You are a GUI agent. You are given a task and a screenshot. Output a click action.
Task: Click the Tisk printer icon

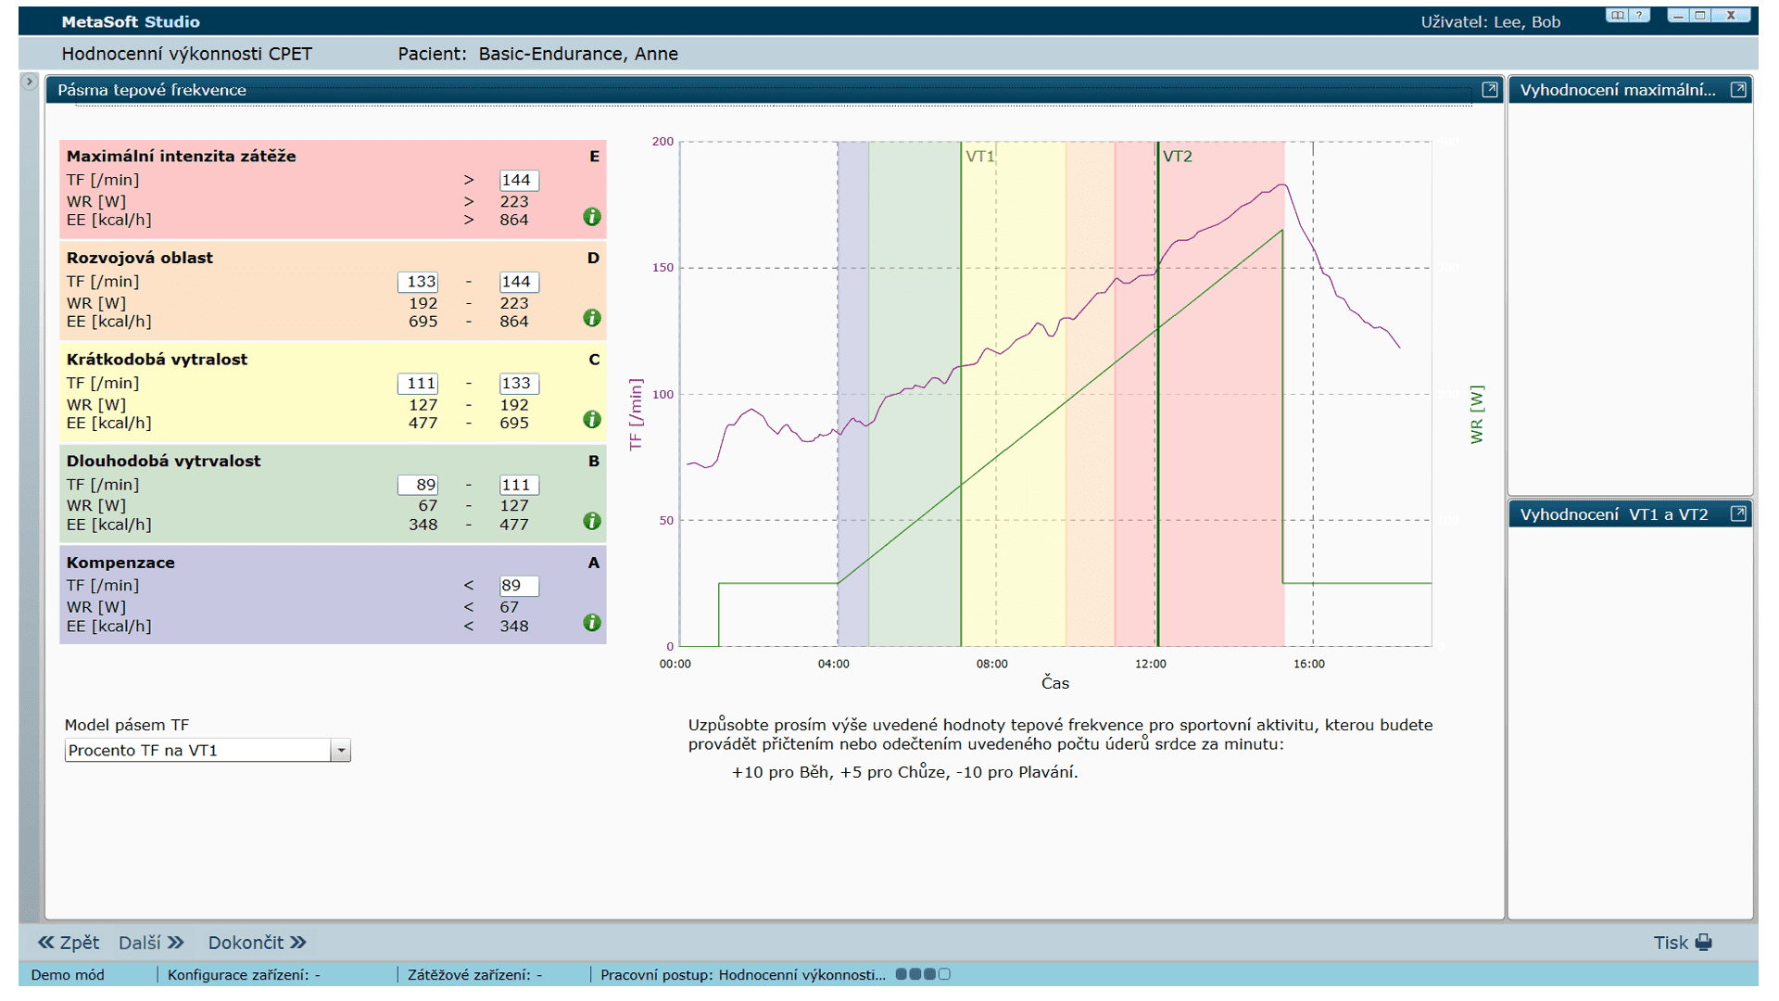point(1703,943)
